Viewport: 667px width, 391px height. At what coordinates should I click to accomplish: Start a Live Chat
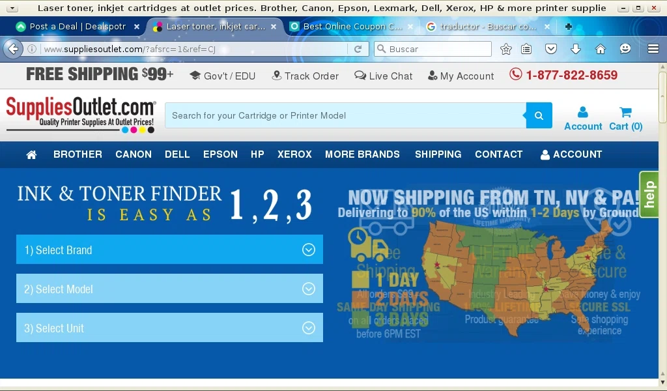coord(383,76)
